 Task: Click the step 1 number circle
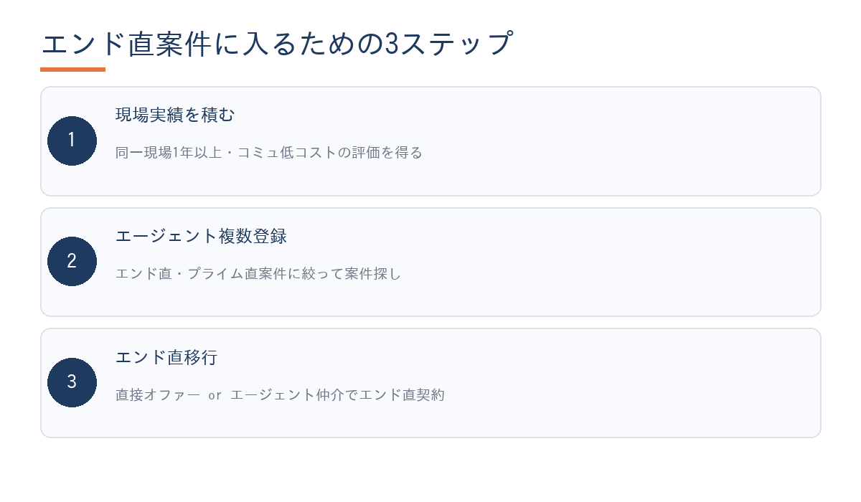coord(72,141)
